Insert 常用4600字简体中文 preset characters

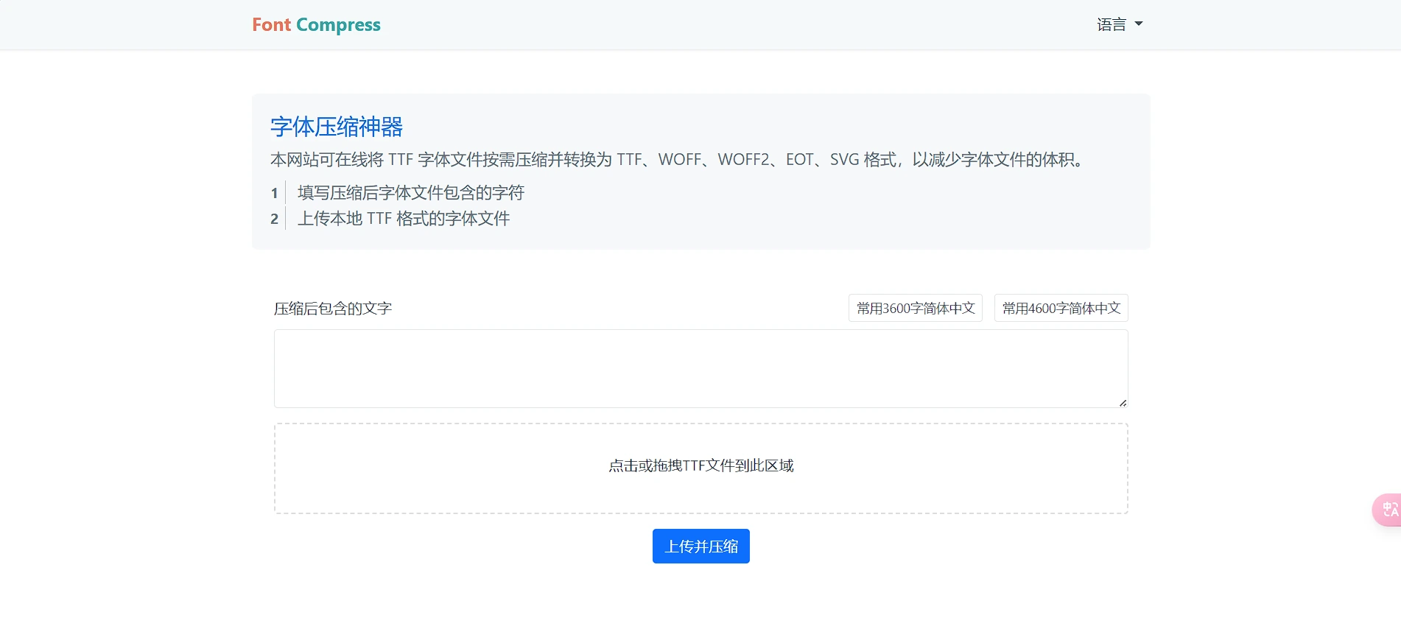tap(1061, 308)
